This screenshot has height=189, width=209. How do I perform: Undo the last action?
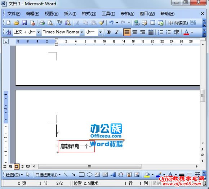point(111,23)
